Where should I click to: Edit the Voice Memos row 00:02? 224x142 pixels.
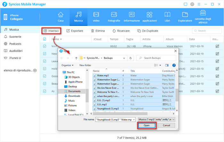coord(217,46)
